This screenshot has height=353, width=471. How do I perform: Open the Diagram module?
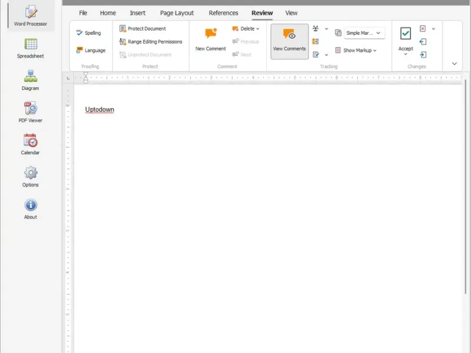click(31, 80)
